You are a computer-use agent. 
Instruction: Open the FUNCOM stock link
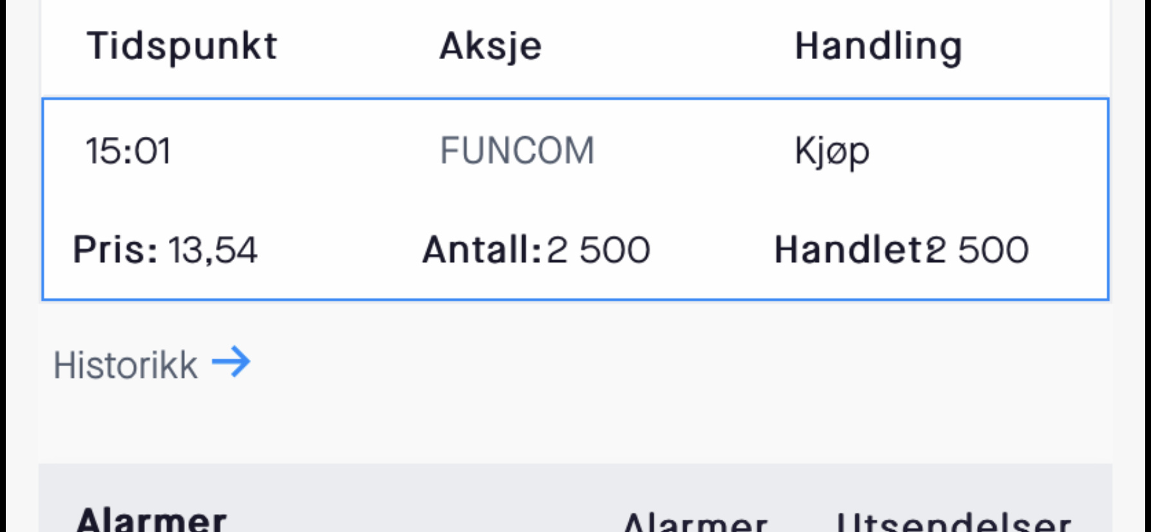517,151
